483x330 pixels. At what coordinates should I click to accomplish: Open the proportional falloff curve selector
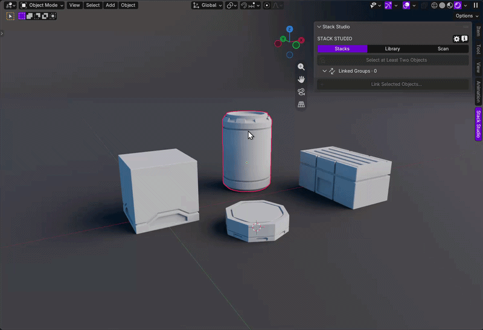point(278,5)
